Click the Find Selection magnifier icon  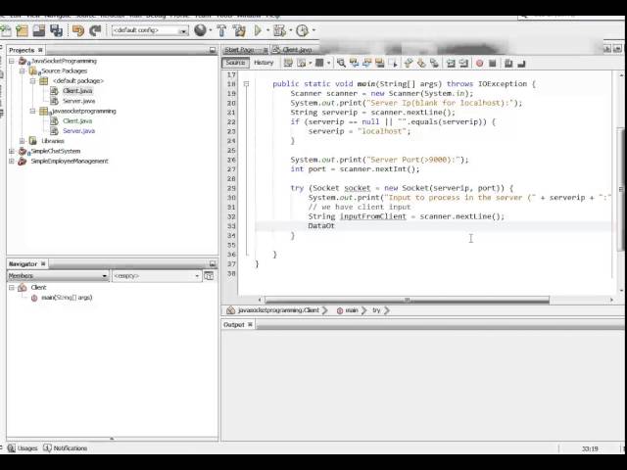pyautogui.click(x=341, y=63)
